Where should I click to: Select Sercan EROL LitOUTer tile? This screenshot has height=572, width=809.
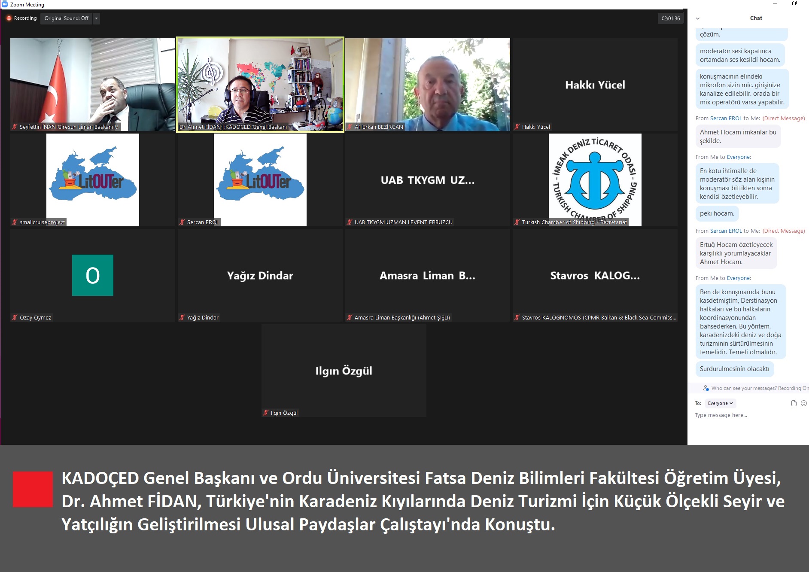click(x=260, y=180)
